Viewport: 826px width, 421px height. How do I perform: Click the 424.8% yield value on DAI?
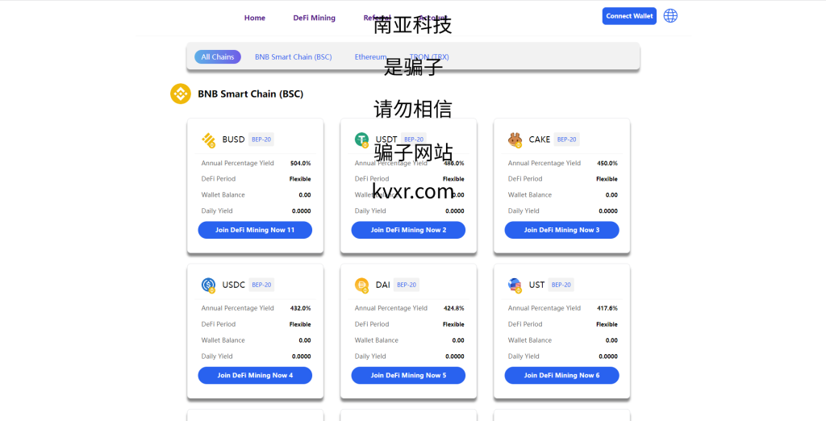coord(453,308)
